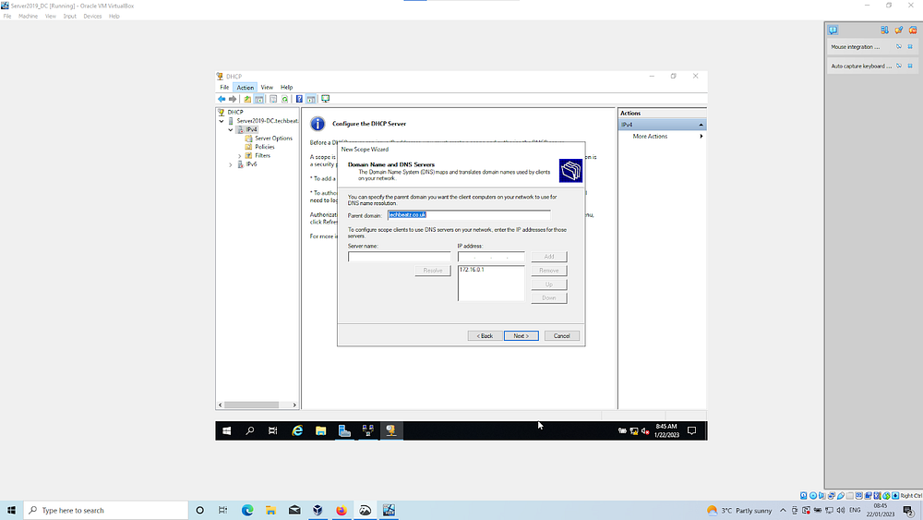Collapse the IPv4 Actions section arrow

[x=701, y=125]
